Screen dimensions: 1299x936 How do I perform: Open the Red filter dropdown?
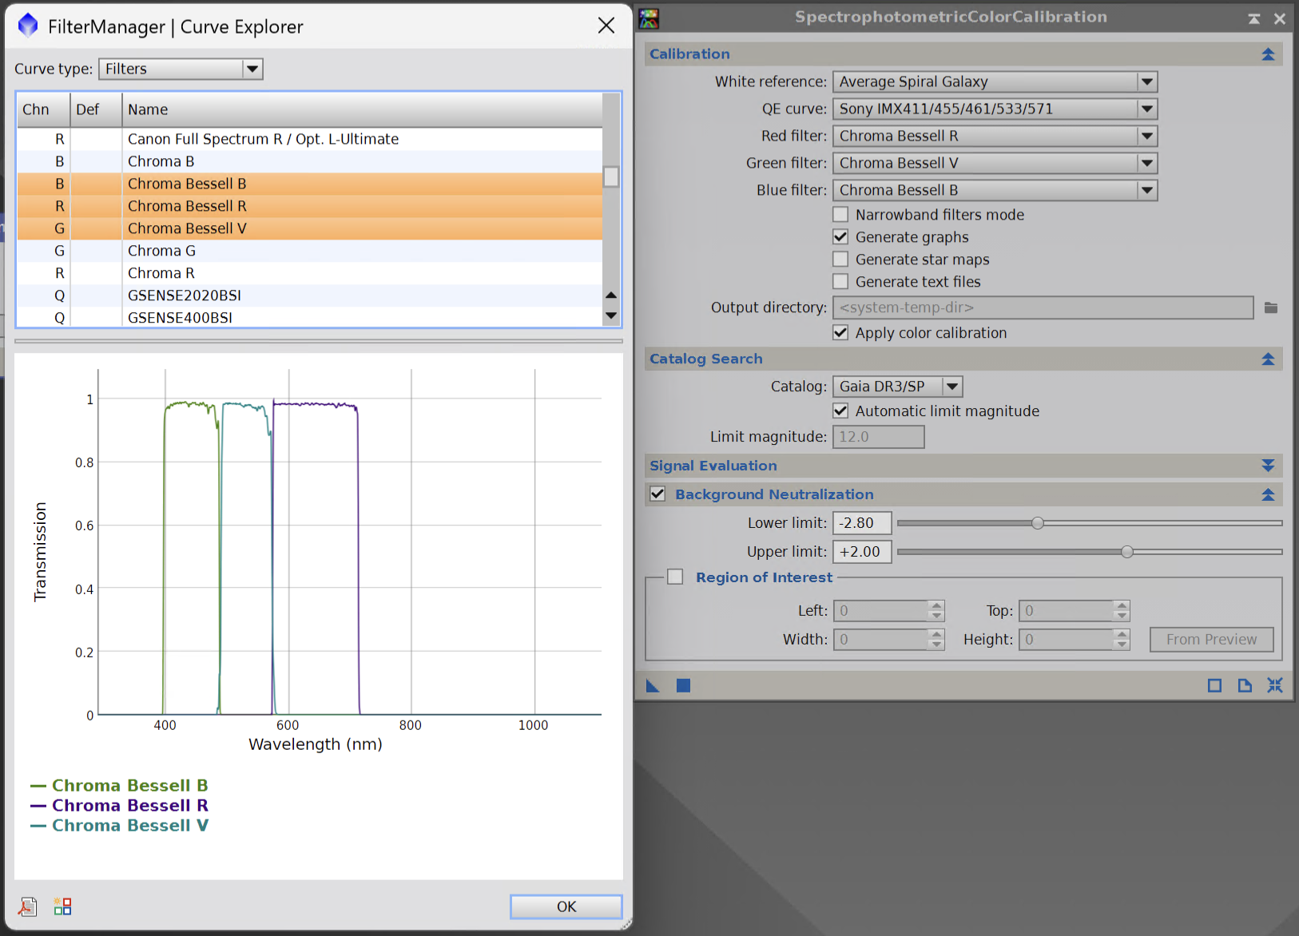995,136
